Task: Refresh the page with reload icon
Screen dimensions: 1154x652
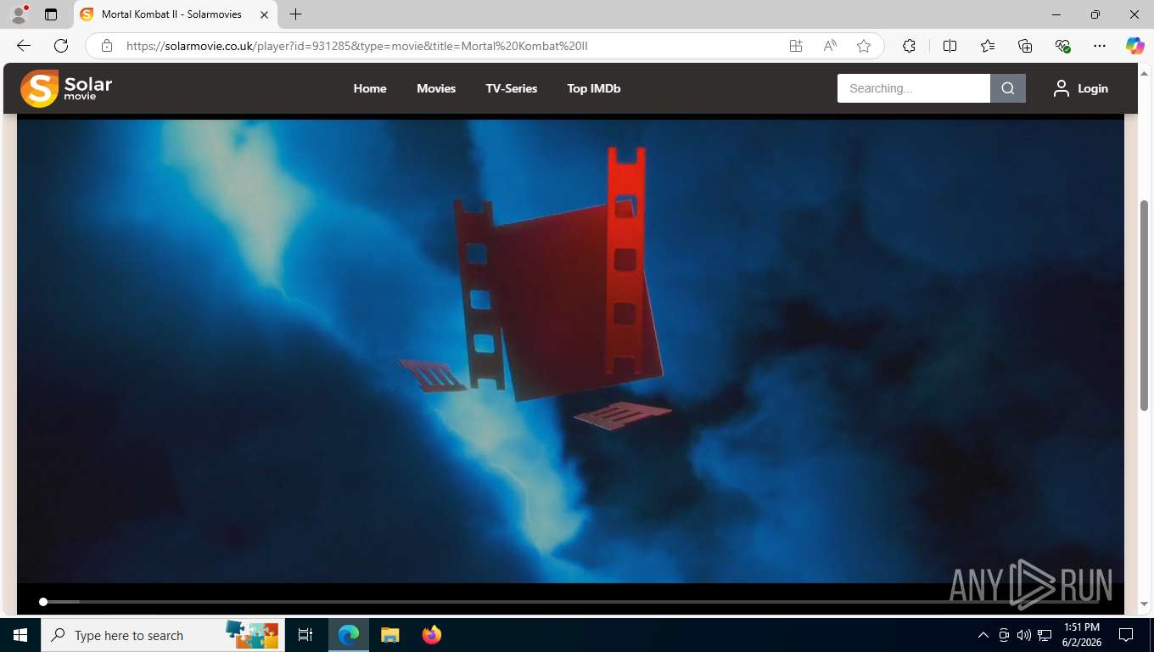Action: pyautogui.click(x=61, y=46)
